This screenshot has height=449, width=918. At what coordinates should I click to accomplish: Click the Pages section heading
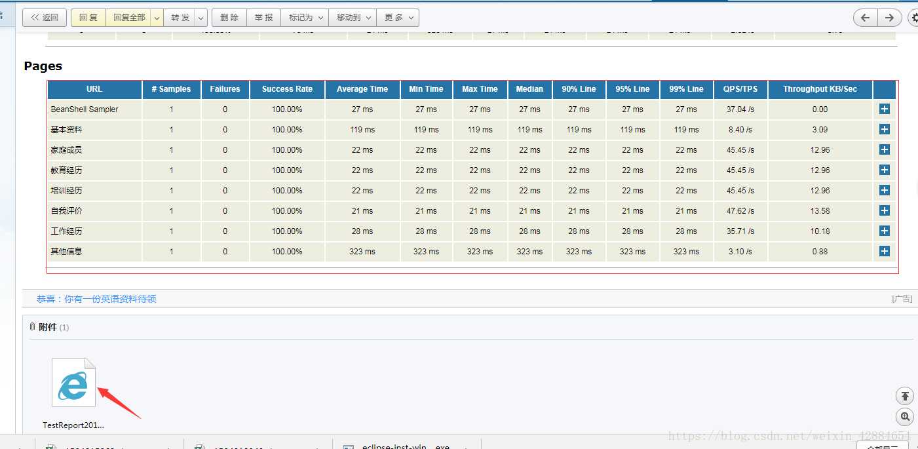tap(43, 66)
